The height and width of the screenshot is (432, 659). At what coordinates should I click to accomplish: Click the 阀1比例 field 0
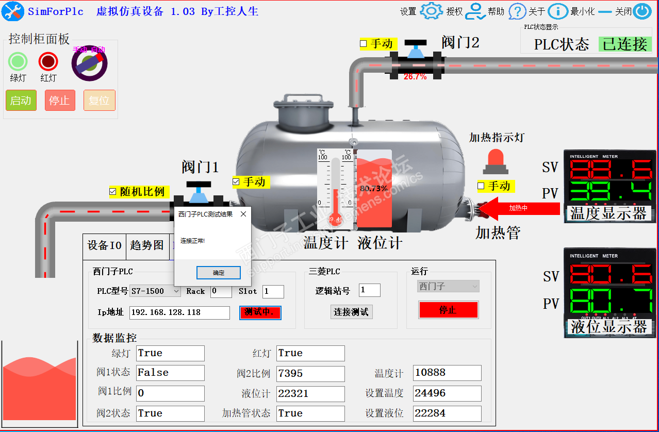(x=170, y=393)
